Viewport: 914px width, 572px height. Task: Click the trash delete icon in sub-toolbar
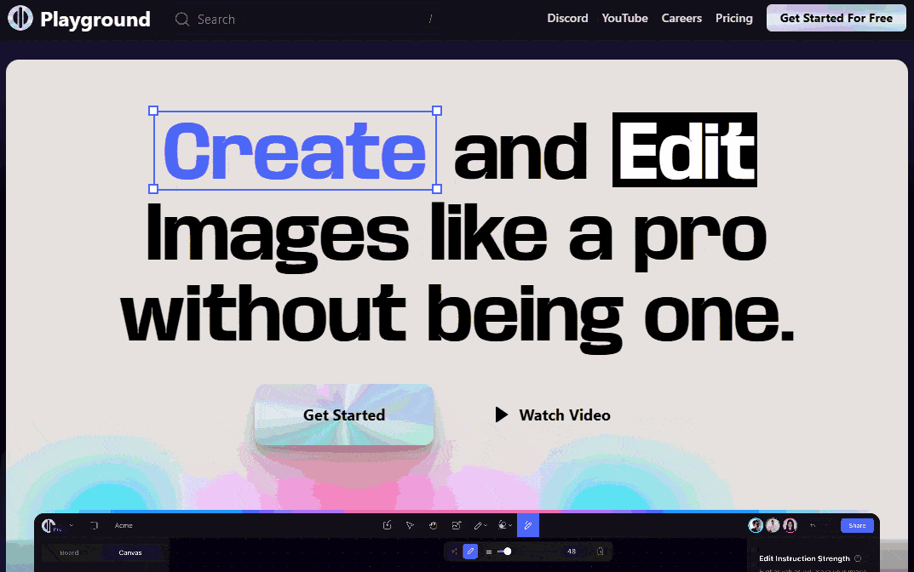tap(600, 552)
